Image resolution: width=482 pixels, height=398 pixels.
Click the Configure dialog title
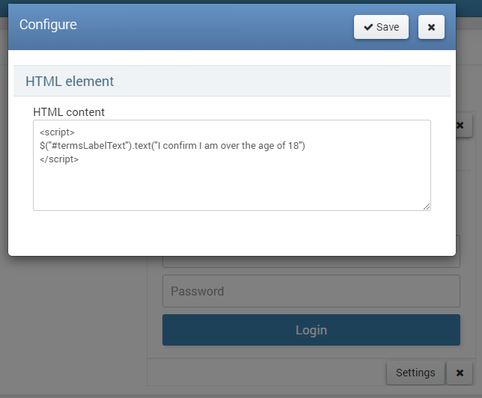pyautogui.click(x=48, y=25)
